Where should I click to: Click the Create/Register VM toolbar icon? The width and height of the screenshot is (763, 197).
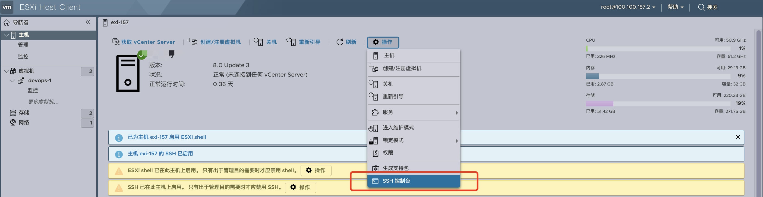click(x=193, y=42)
